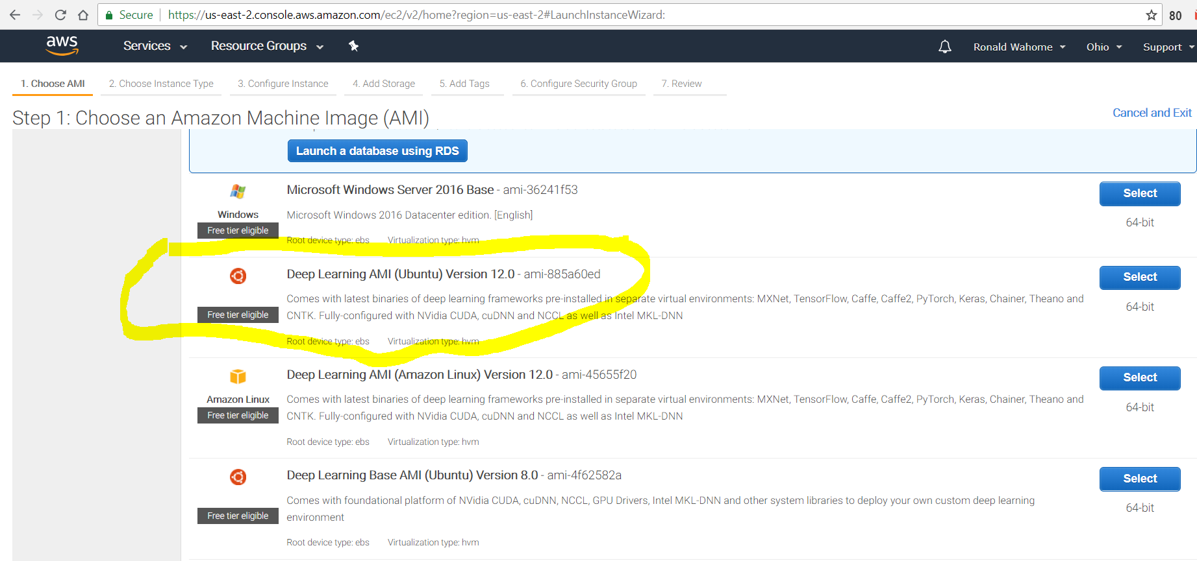Click the pin shortcut icon in AWS navbar

coord(353,46)
